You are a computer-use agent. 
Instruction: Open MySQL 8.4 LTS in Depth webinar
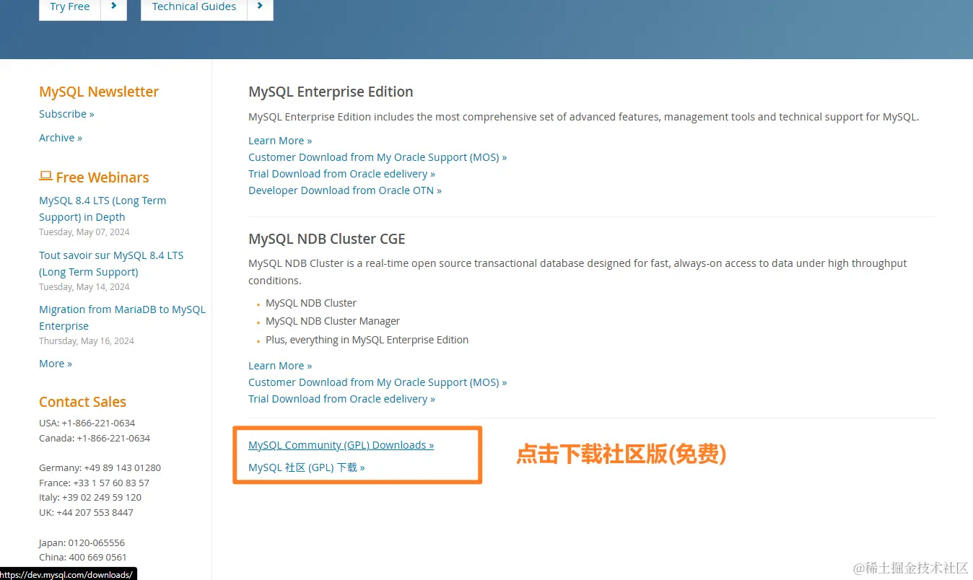click(x=102, y=208)
